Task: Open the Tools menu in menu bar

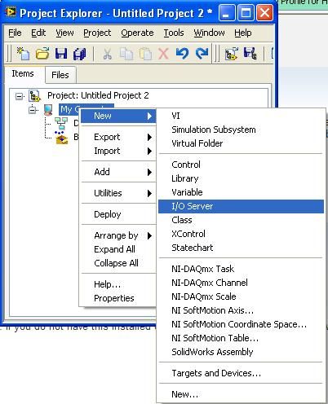Action: [x=174, y=33]
